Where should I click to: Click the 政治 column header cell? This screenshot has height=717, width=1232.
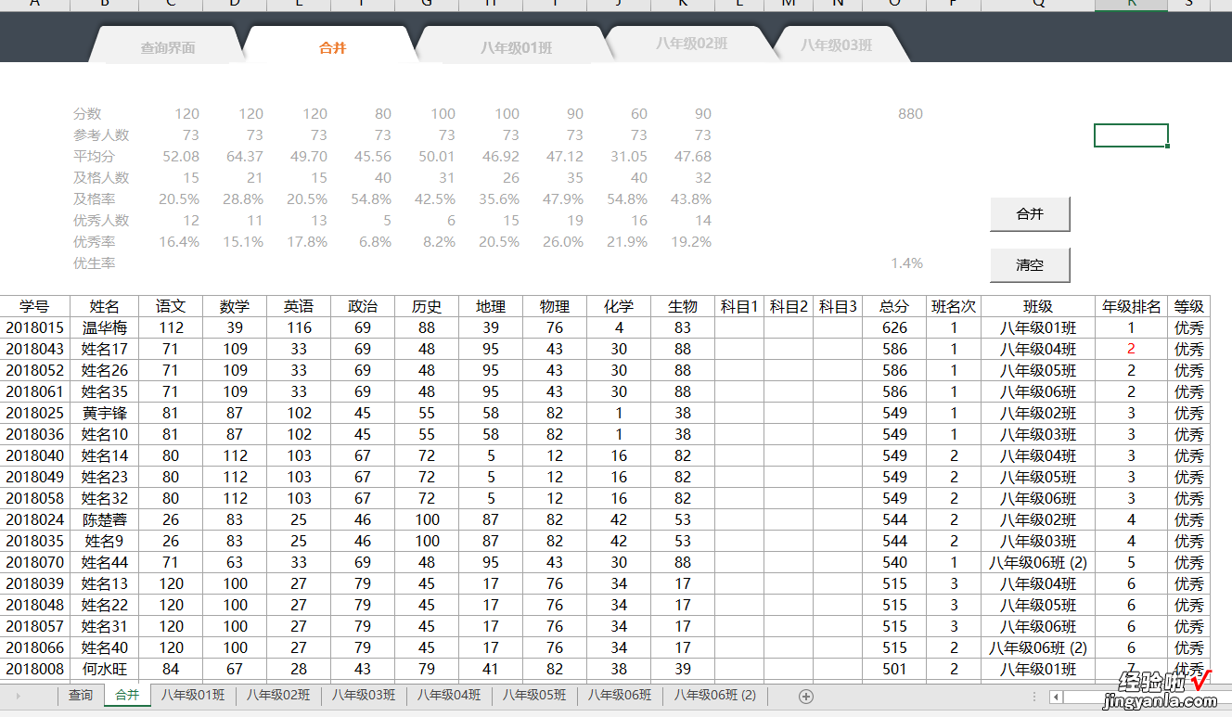click(363, 306)
